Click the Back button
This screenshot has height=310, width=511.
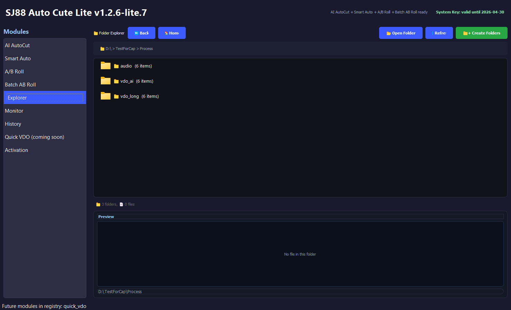(x=142, y=33)
